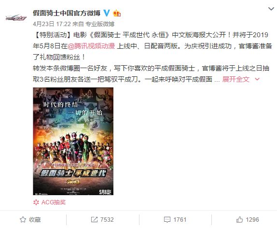Viewport: 277px width, 228px height.
Task: Click the repost share icon
Action: [x=94, y=219]
